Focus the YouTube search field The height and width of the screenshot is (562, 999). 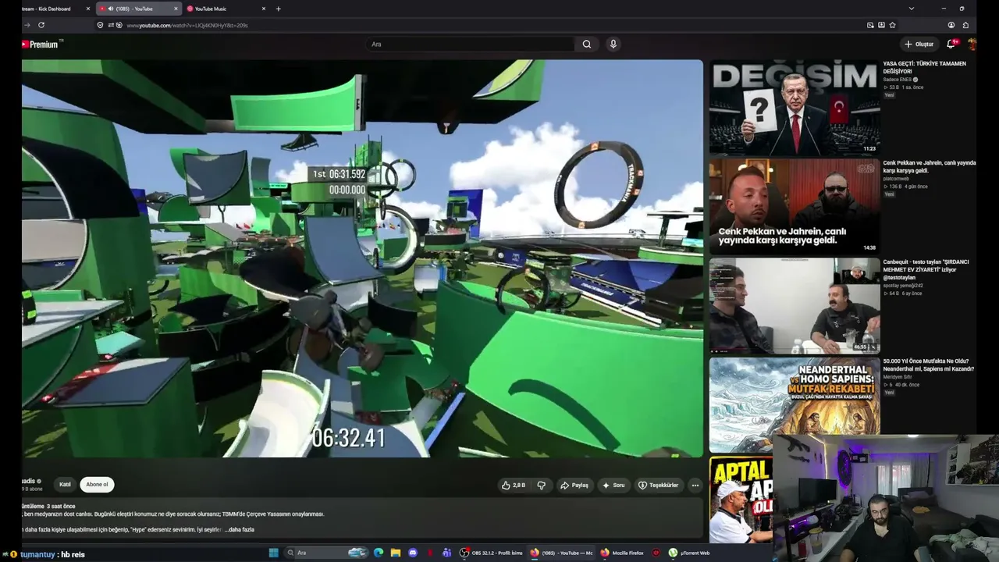point(471,44)
